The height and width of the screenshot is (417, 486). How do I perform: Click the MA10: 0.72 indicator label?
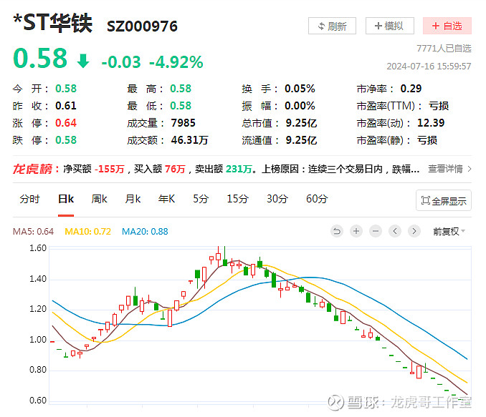coord(87,232)
